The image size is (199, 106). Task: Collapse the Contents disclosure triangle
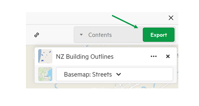(81, 35)
